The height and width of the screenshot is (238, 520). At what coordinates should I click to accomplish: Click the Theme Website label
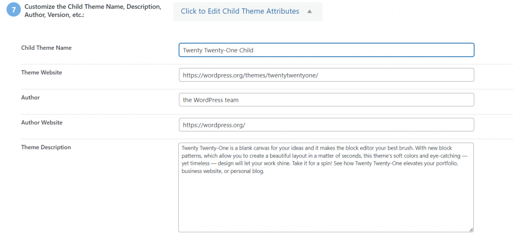point(41,73)
